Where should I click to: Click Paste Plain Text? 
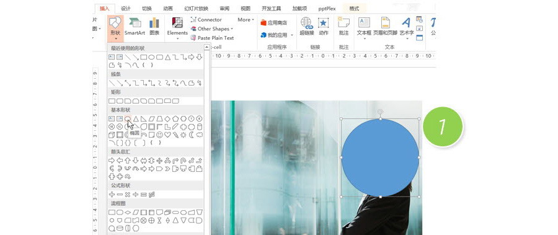click(x=212, y=38)
